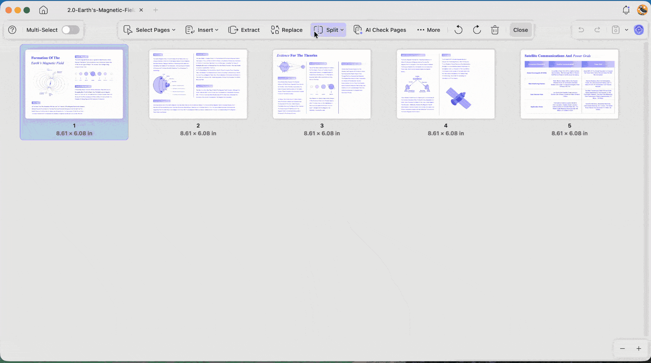
Task: Click the Replace pages tool
Action: [x=287, y=30]
